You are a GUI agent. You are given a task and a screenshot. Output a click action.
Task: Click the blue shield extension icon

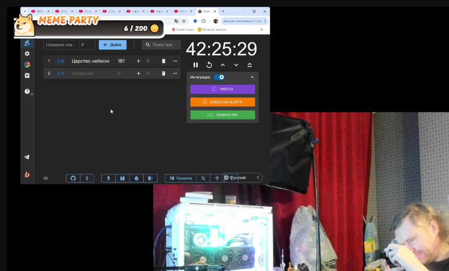coord(195,21)
